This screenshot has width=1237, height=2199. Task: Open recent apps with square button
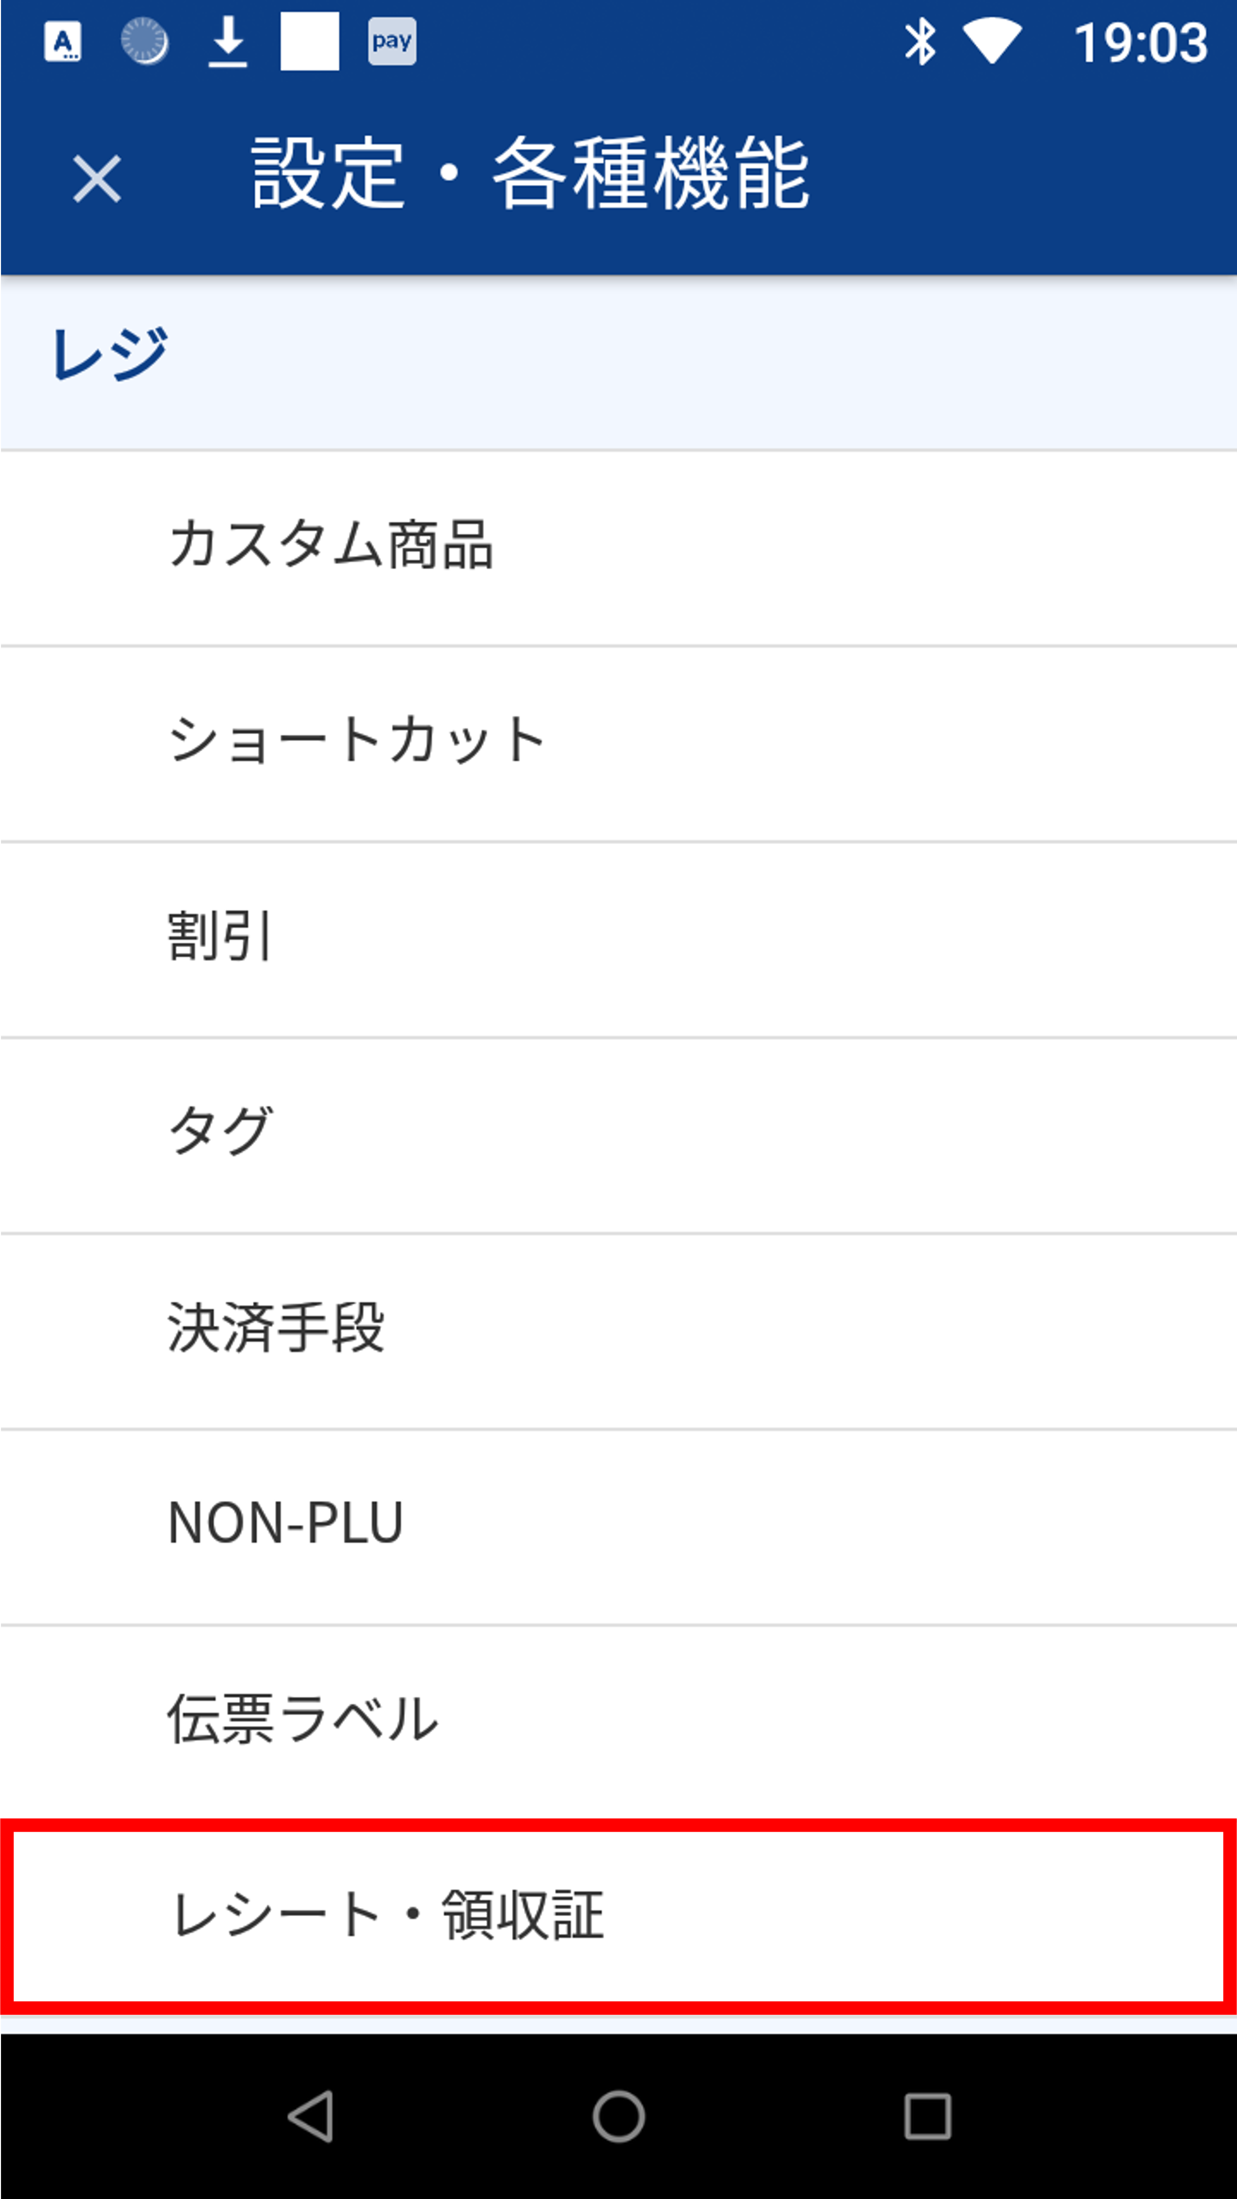pyautogui.click(x=927, y=2116)
